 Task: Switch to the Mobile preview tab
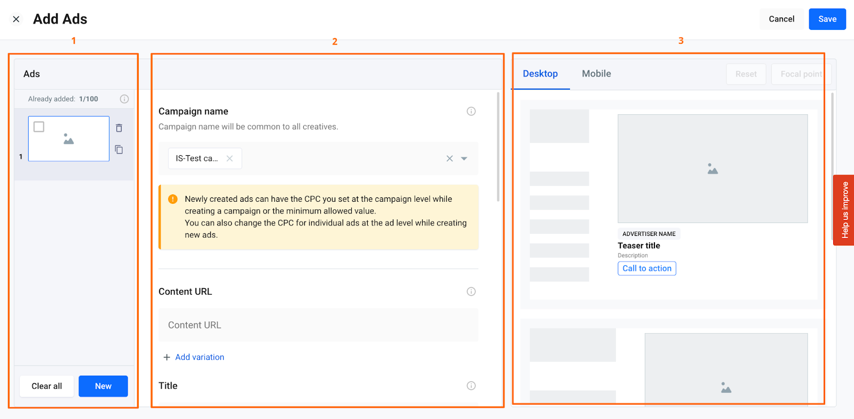click(596, 74)
